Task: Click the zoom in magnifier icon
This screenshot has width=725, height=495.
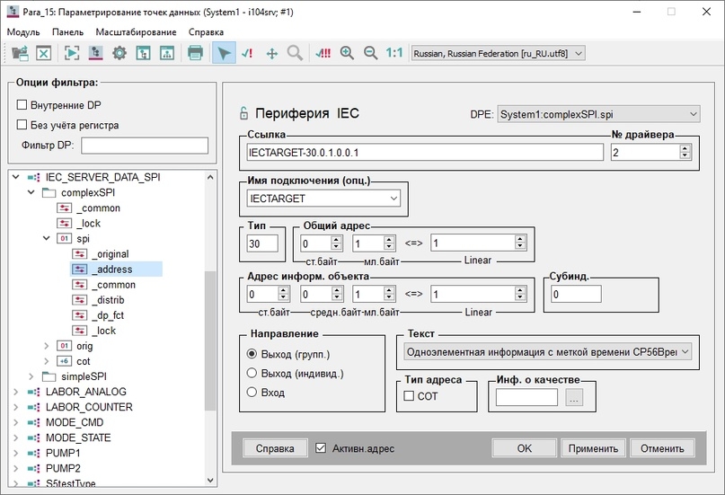Action: tap(347, 53)
